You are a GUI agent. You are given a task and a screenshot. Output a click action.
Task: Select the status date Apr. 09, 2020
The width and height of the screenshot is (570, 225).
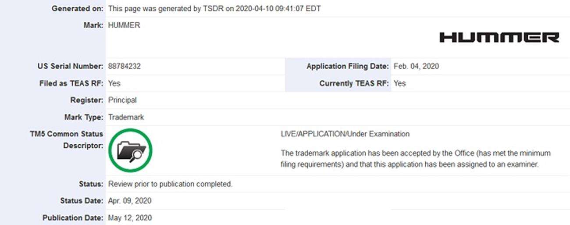[130, 201]
